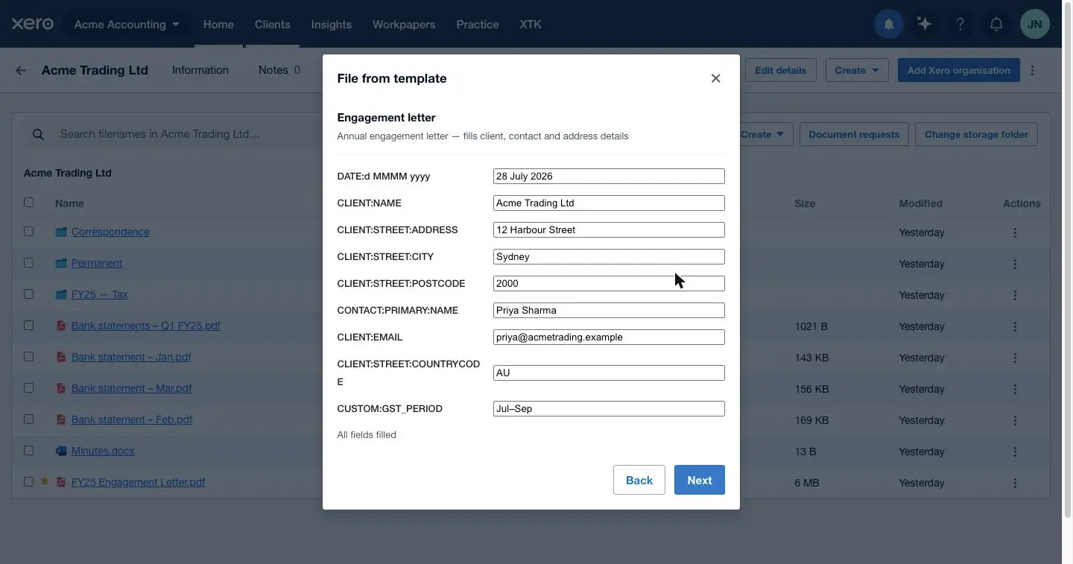Open the Create dropdown in the files toolbar
1073x564 pixels.
tap(762, 134)
